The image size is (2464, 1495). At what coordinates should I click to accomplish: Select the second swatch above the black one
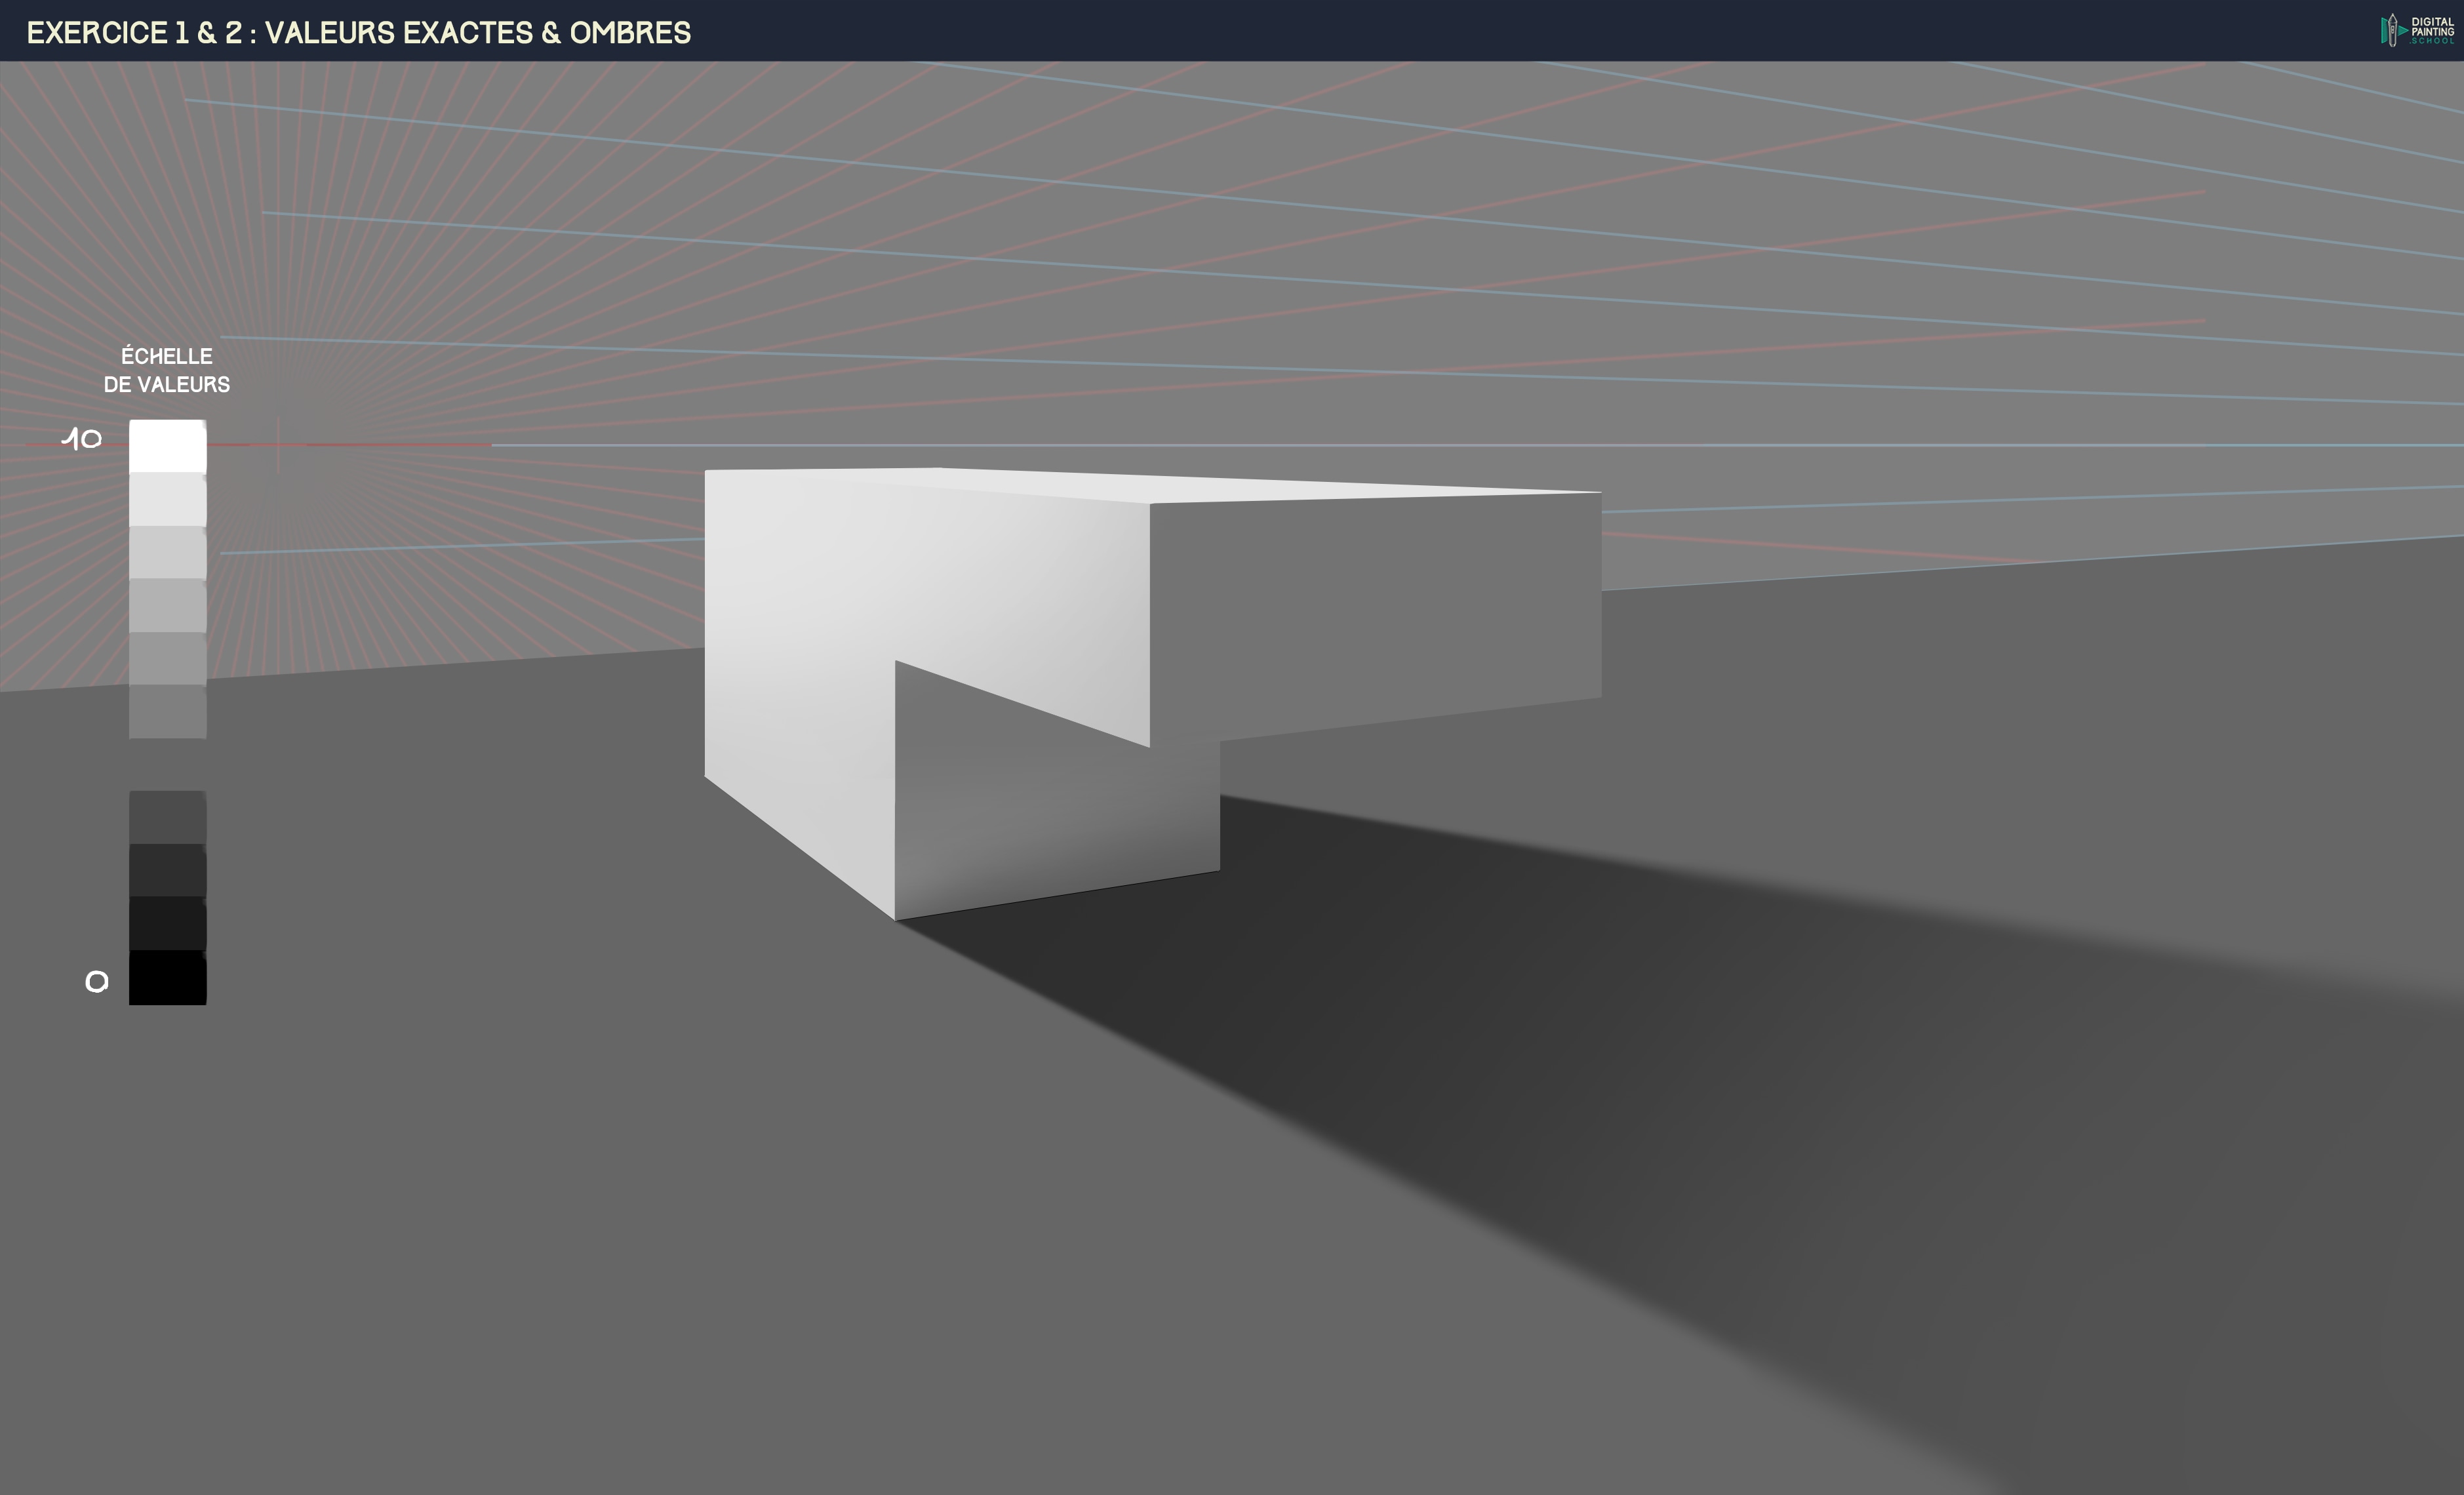pyautogui.click(x=167, y=870)
